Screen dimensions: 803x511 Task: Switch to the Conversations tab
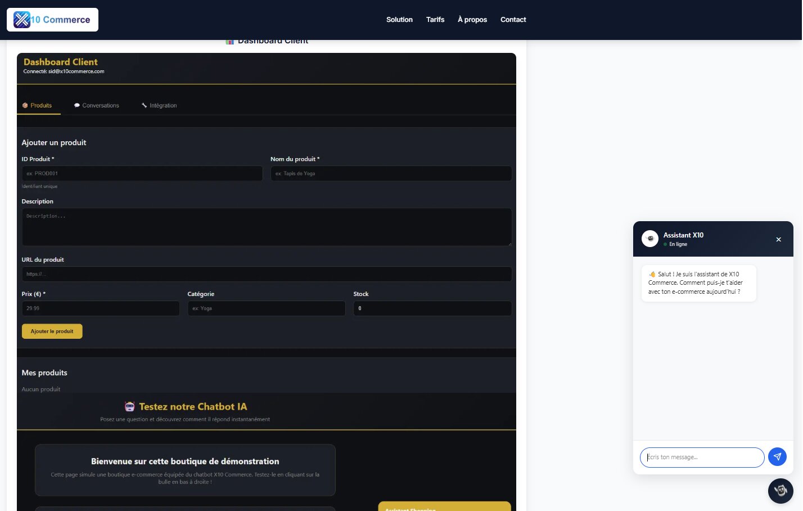click(x=97, y=105)
